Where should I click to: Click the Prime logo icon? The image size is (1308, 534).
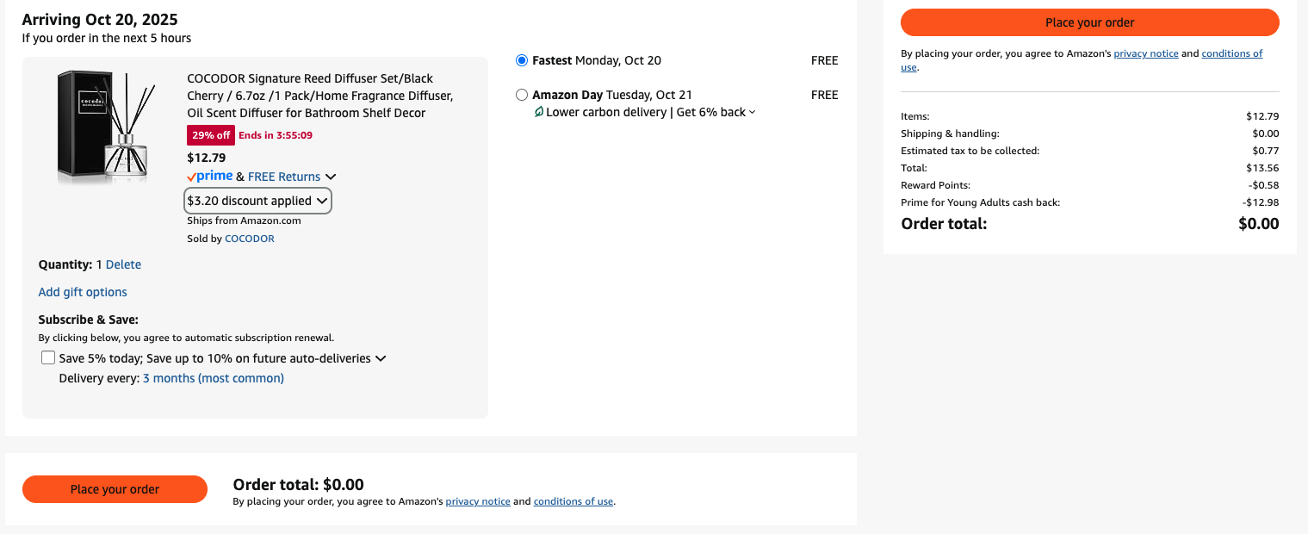coord(210,177)
